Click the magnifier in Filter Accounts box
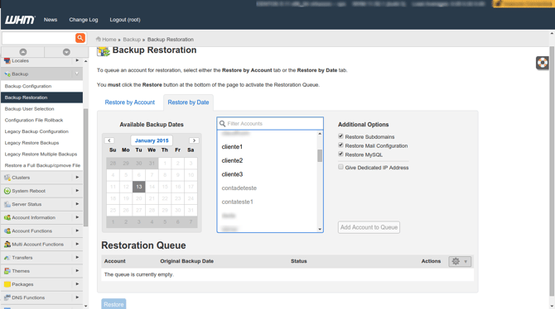Screen dimensions: 555x309 coord(222,124)
